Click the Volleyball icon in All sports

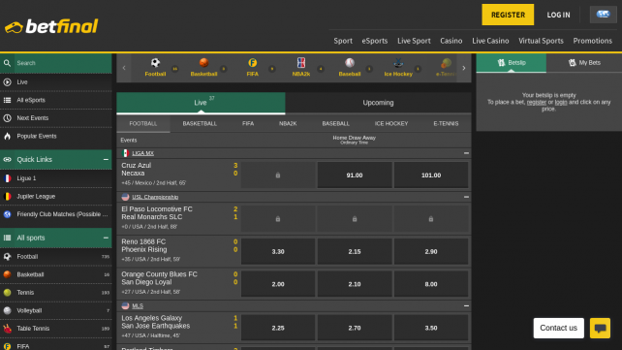[7, 310]
